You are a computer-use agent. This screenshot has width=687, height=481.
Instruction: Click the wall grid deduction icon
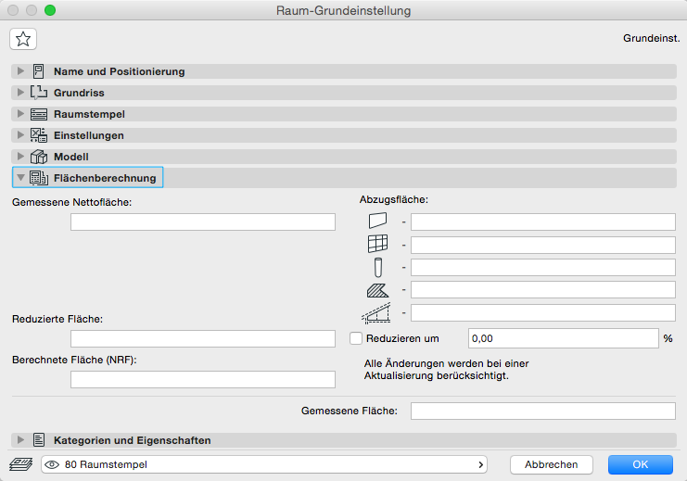376,245
